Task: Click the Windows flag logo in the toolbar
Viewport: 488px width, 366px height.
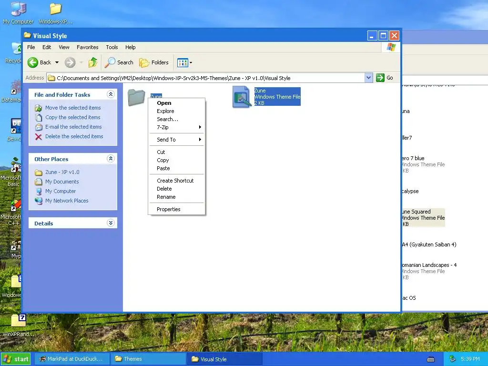Action: click(x=391, y=47)
